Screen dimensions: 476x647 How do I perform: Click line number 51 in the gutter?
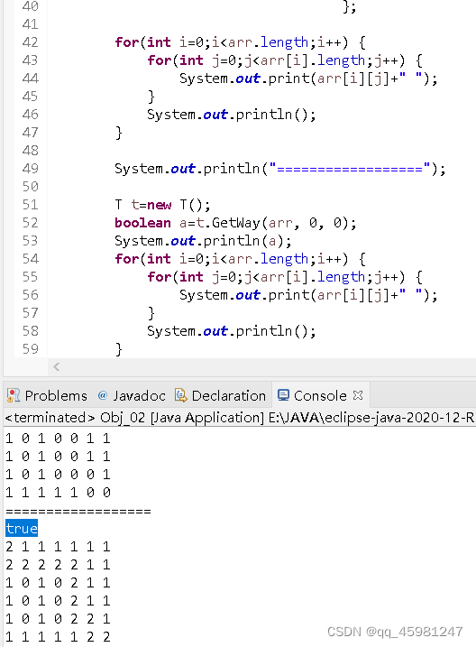[30, 205]
